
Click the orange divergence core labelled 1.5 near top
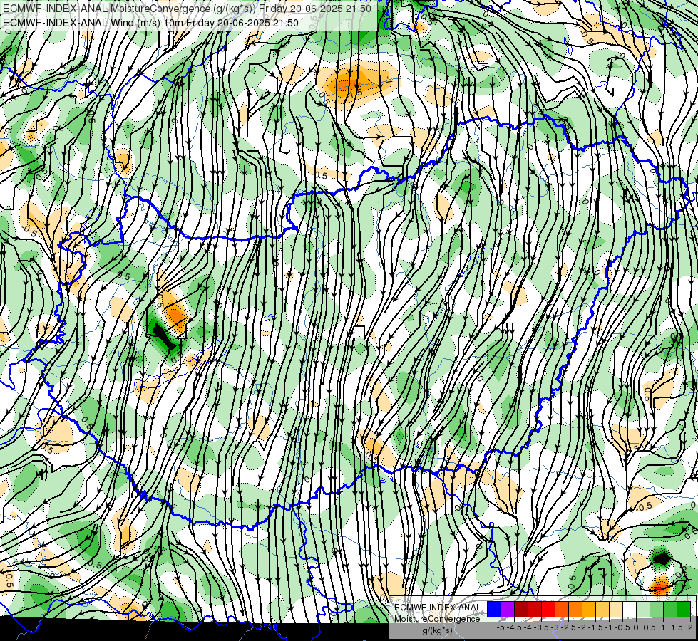[x=349, y=83]
